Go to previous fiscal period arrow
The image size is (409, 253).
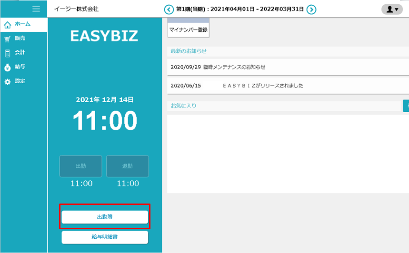click(169, 9)
